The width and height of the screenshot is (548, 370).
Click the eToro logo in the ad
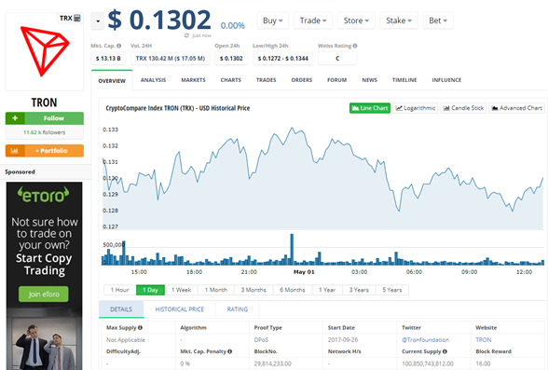(x=43, y=195)
